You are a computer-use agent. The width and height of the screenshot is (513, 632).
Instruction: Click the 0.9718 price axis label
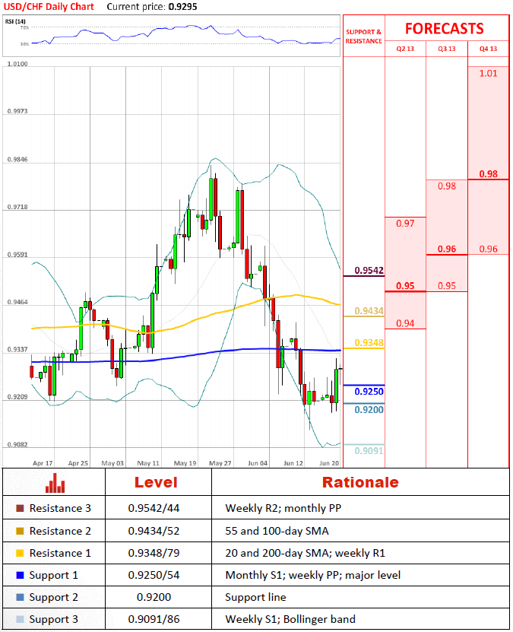tap(17, 207)
